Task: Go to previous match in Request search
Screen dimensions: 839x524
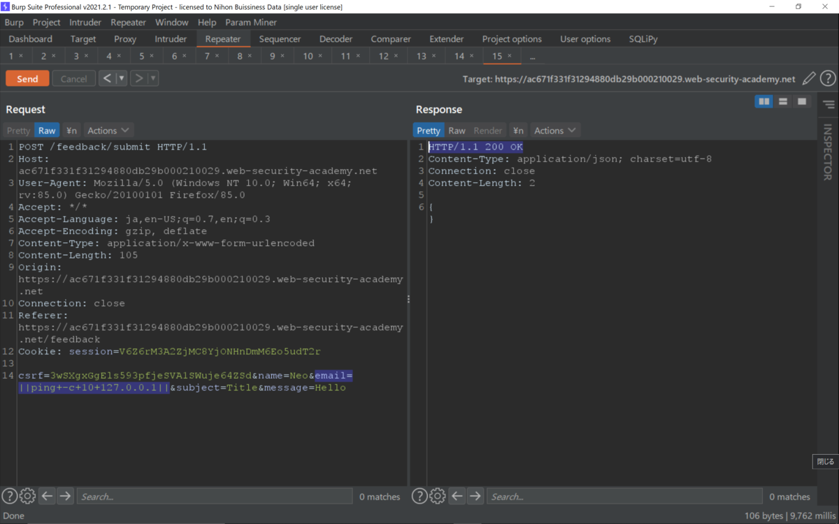Action: click(47, 496)
